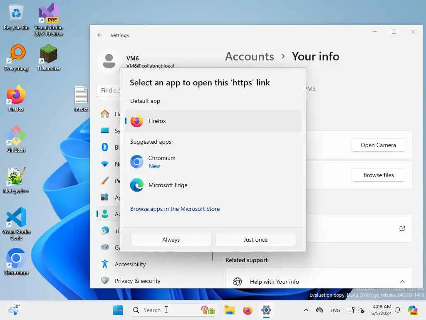The height and width of the screenshot is (320, 426).
Task: Open the Windows Start menu
Action: tap(118, 310)
